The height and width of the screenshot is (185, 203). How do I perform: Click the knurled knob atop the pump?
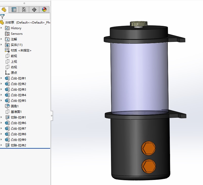click(139, 24)
